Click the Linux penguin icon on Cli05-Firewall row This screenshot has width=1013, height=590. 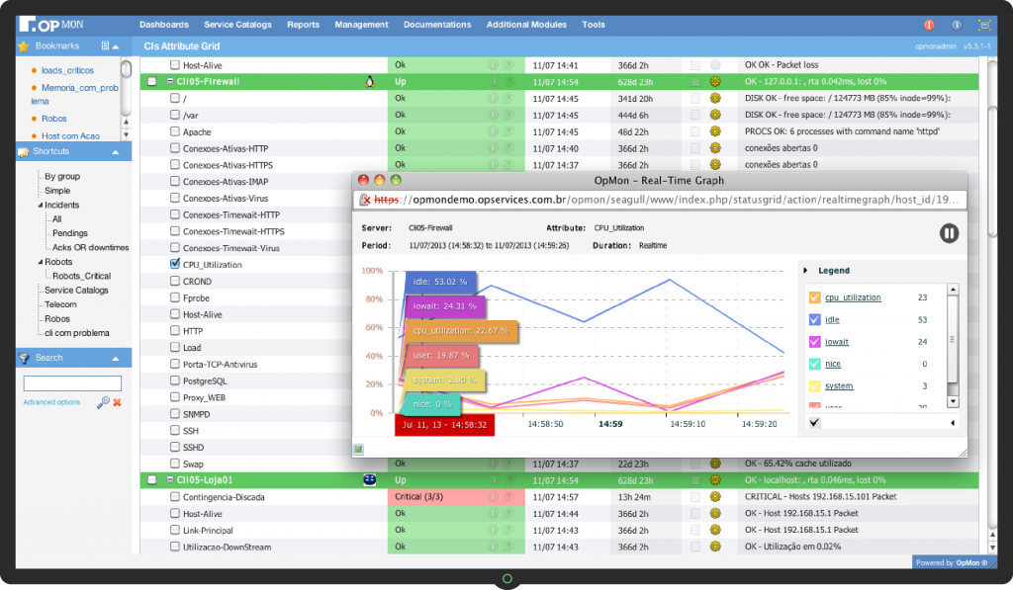[x=370, y=81]
